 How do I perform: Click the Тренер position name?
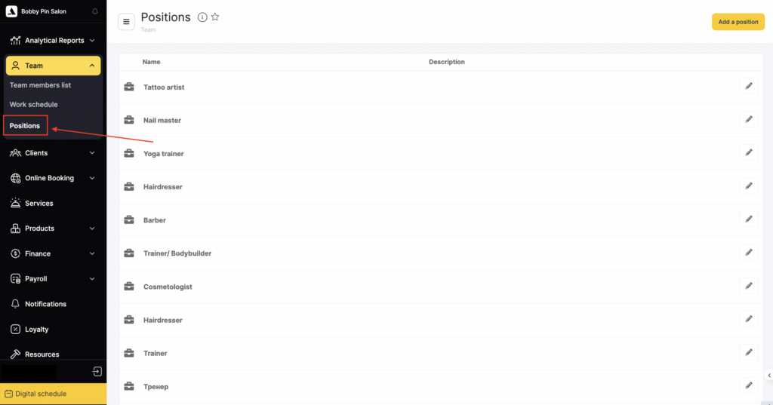click(x=156, y=386)
